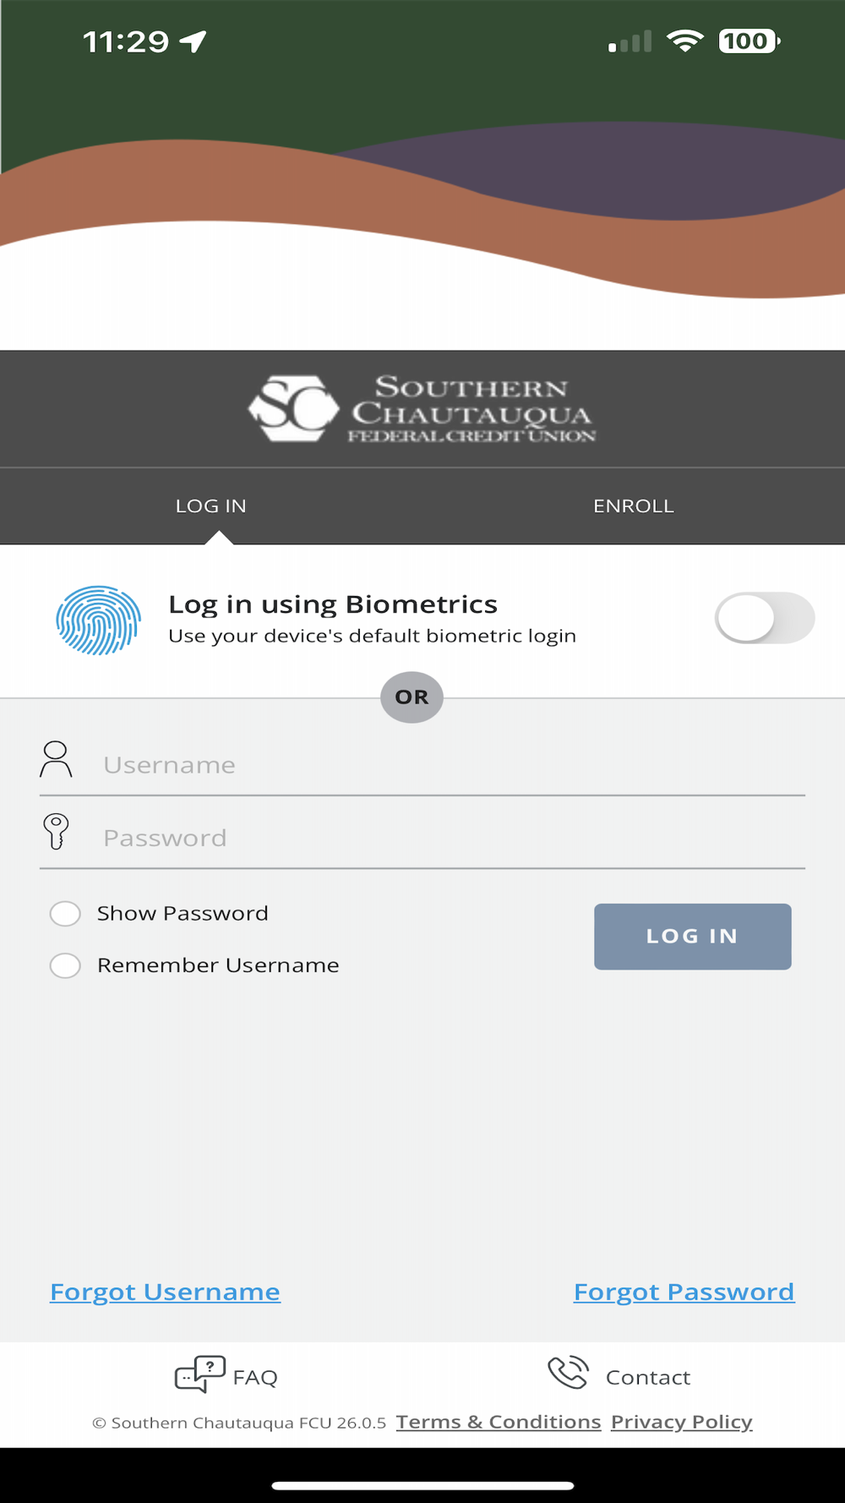Tap the Contact phone icon
845x1503 pixels.
coord(568,1373)
